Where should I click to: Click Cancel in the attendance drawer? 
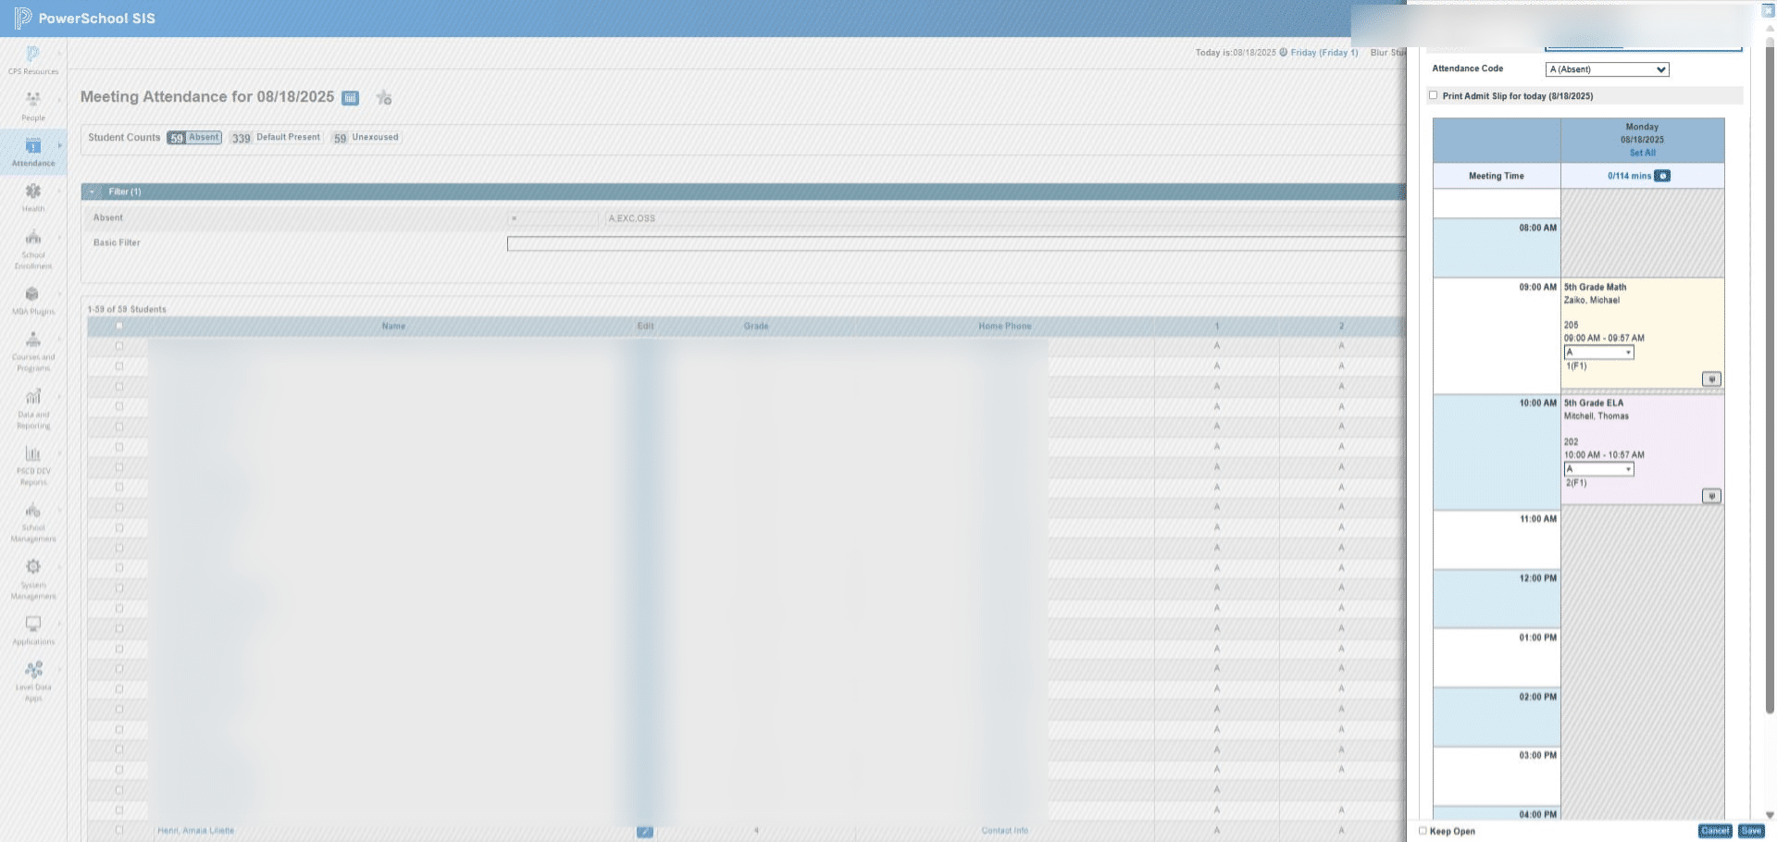(1715, 831)
